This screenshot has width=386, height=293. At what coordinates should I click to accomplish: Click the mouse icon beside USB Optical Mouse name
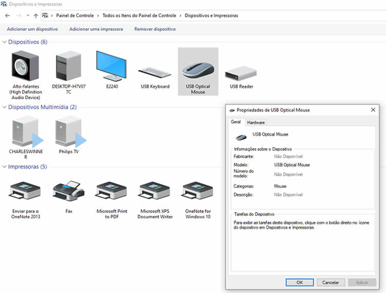[x=241, y=137]
